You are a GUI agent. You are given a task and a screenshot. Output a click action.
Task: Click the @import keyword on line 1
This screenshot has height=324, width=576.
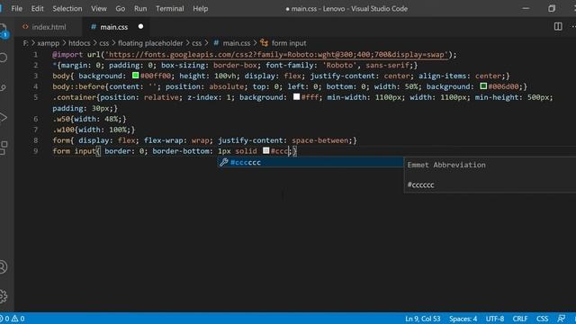(x=67, y=54)
